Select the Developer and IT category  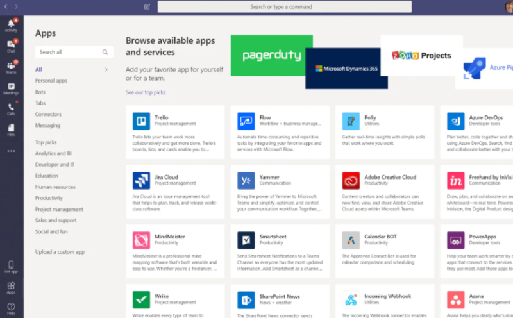pyautogui.click(x=55, y=165)
